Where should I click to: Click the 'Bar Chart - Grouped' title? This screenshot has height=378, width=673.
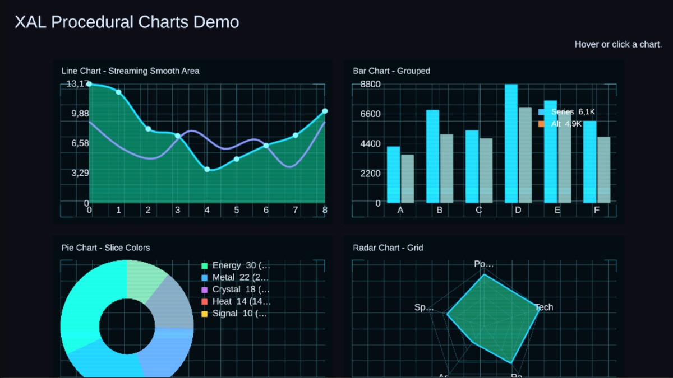[x=391, y=71]
